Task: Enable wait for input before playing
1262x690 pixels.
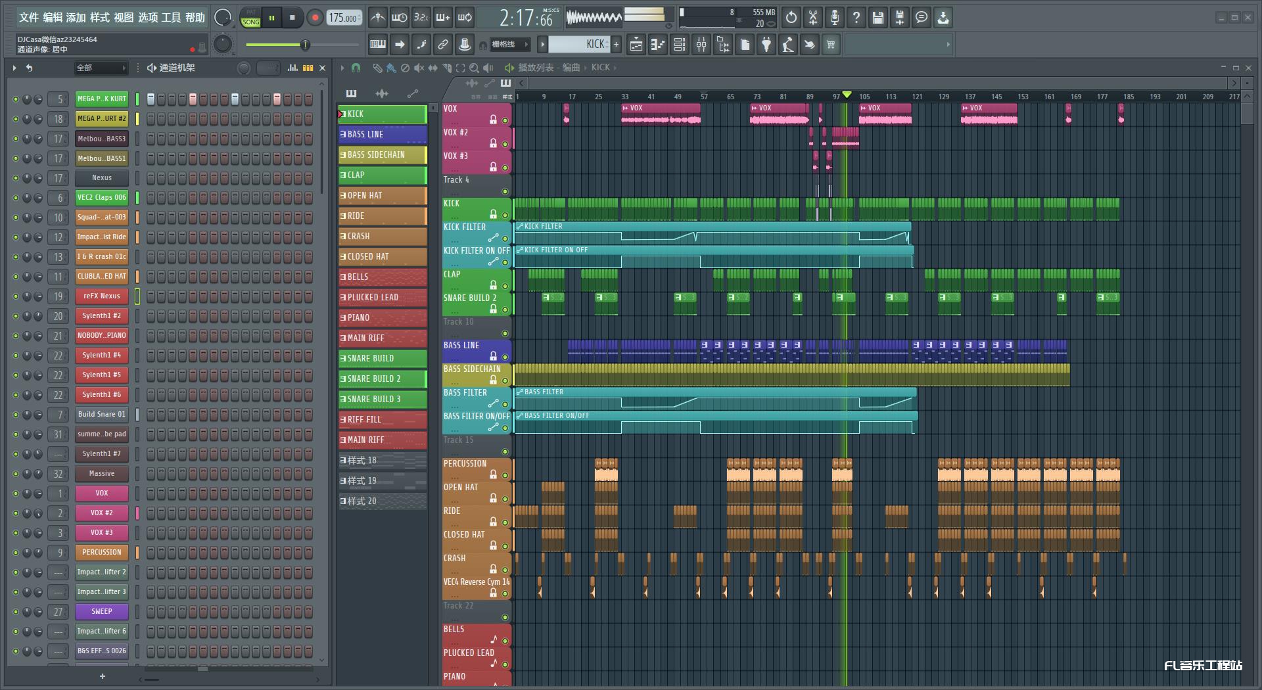Action: (x=399, y=18)
